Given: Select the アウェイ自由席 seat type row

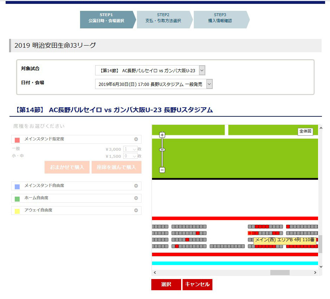Looking at the screenshot, I should [76, 210].
